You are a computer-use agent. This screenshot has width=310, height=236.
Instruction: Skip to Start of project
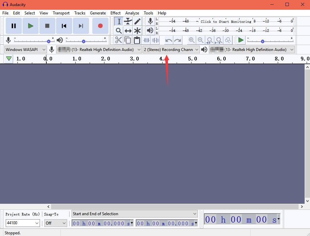point(64,26)
